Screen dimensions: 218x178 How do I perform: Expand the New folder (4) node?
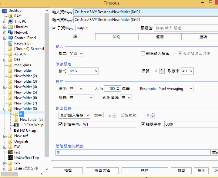(5, 87)
